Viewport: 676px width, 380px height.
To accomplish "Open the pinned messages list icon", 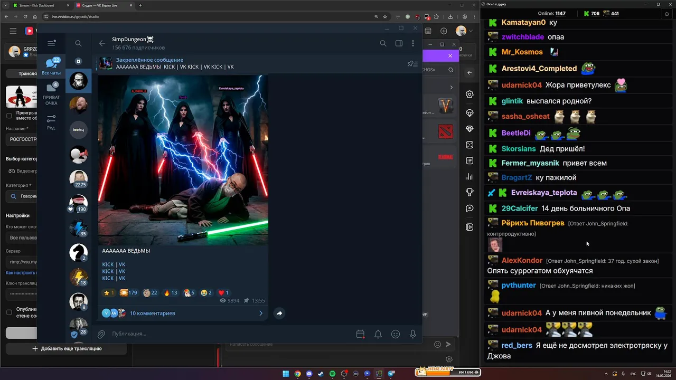I will [412, 64].
